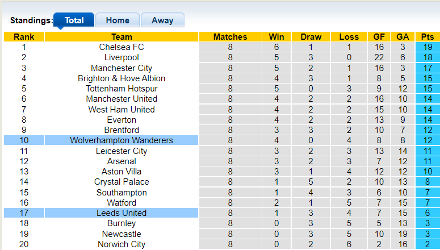
Task: Click Chelsea FC's 19 points cell
Action: (x=428, y=47)
